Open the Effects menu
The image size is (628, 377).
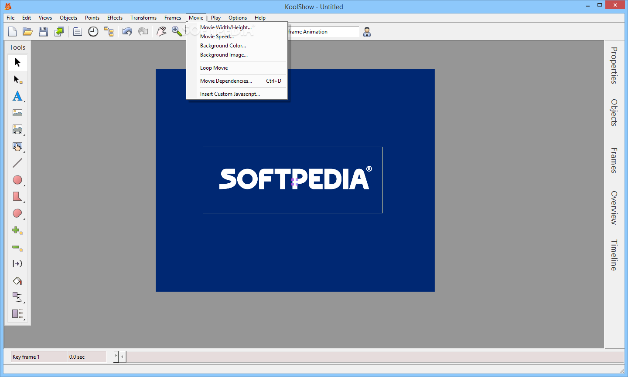coord(115,18)
